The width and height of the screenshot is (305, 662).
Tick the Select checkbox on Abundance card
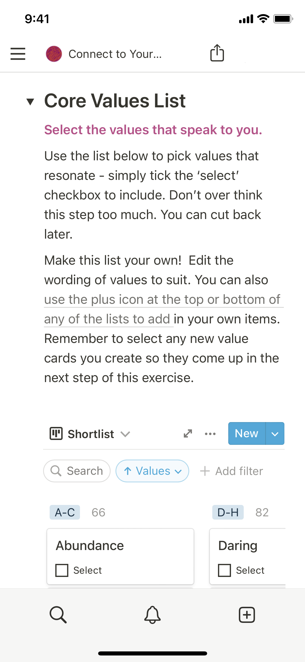pos(62,570)
